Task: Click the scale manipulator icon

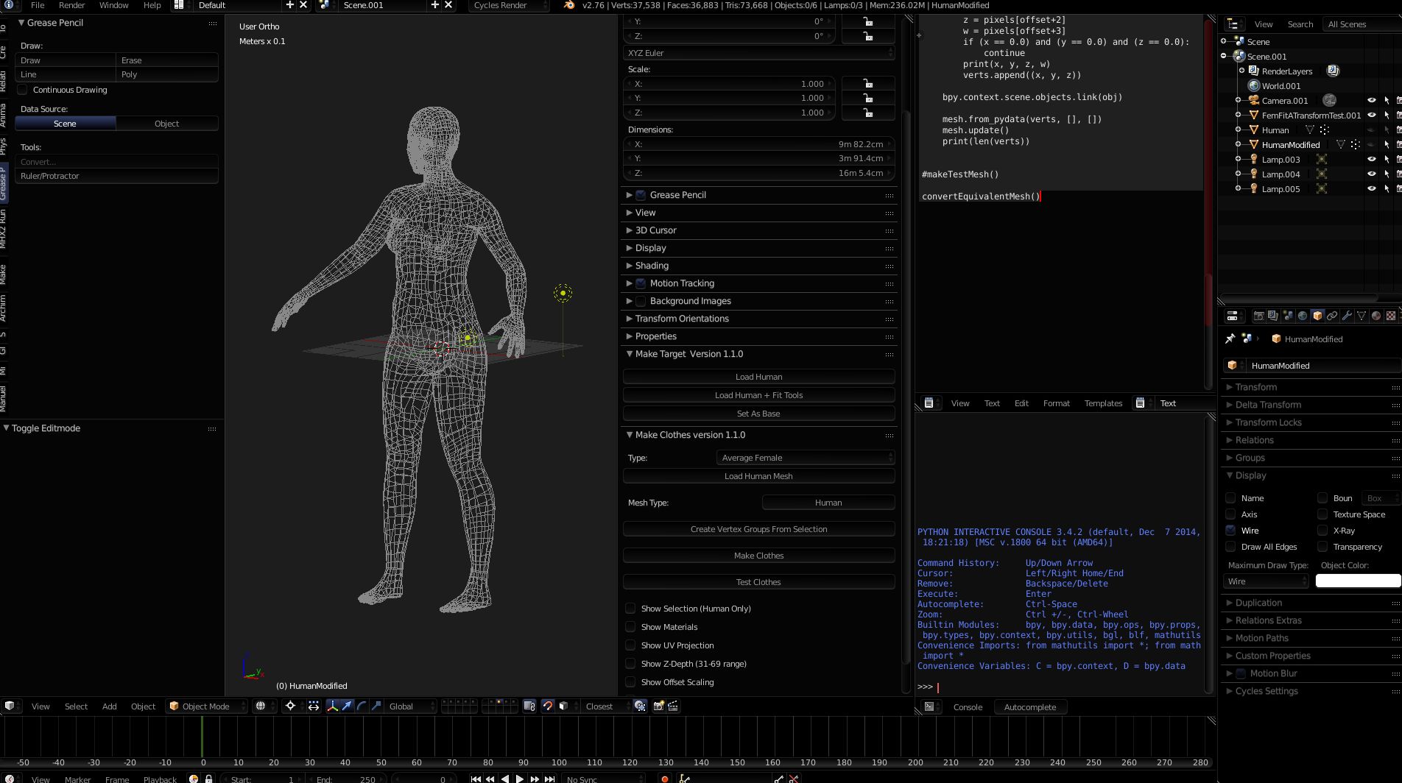Action: tap(376, 706)
